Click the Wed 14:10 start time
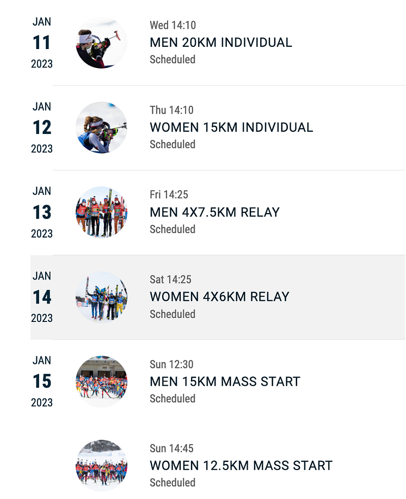Viewport: 406px width, 499px height. pyautogui.click(x=173, y=25)
